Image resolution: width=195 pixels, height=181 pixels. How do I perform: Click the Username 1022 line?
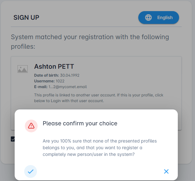pos(49,81)
